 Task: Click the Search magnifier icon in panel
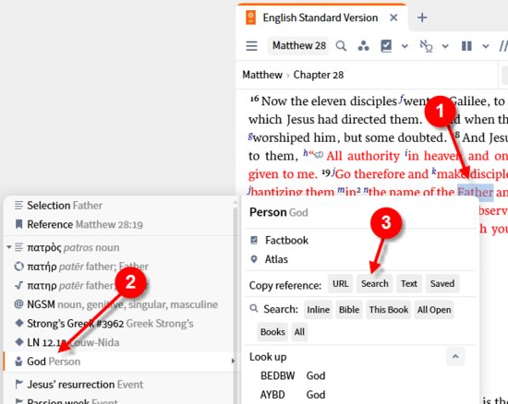point(254,309)
